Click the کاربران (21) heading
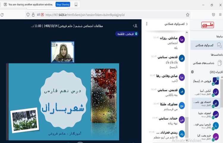 pos(216,72)
